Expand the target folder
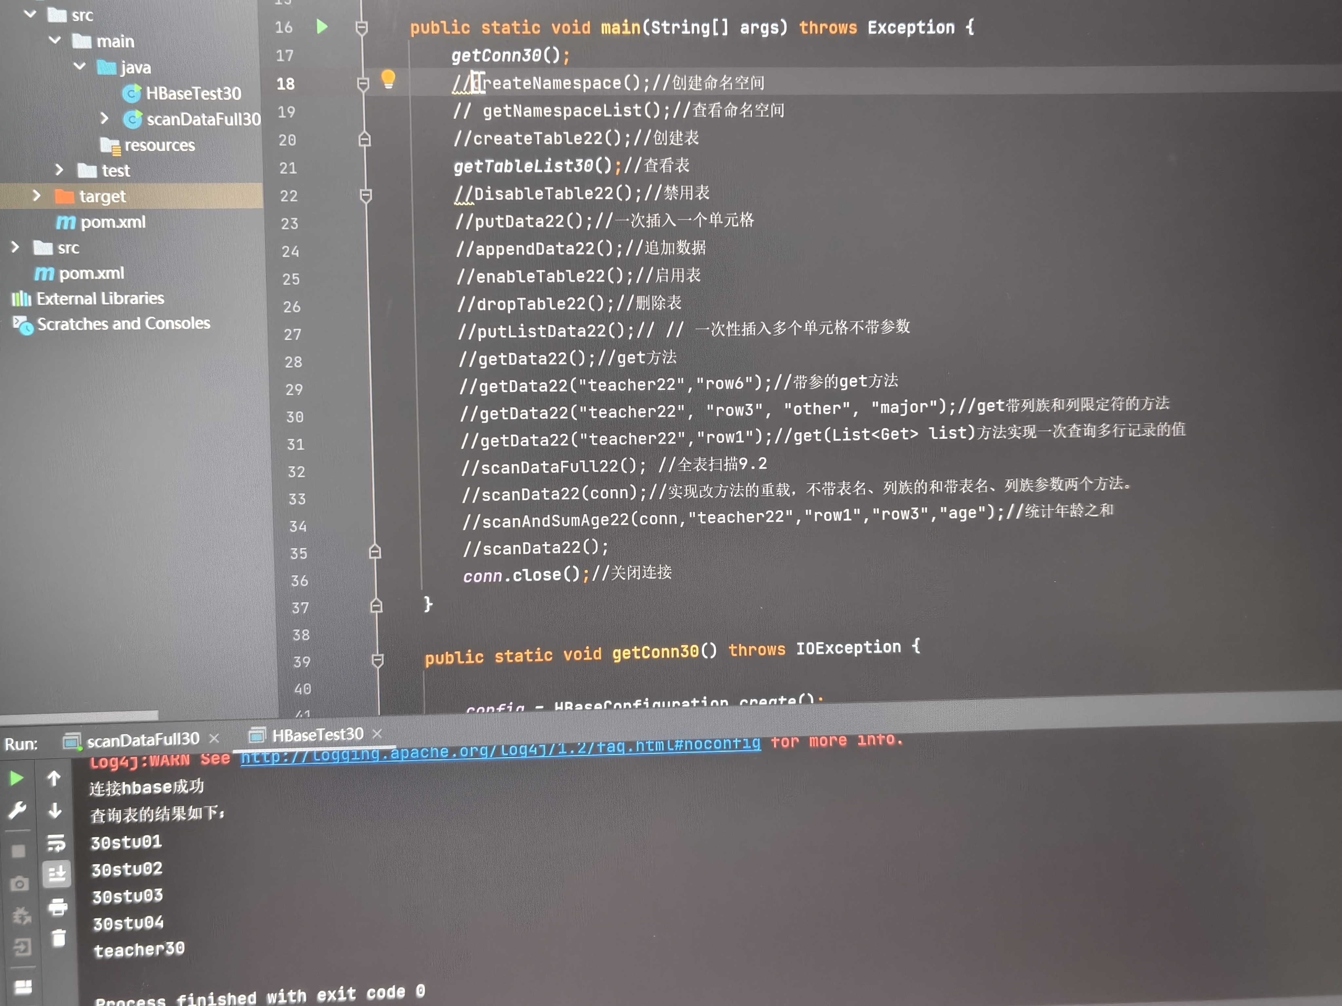 [x=36, y=195]
